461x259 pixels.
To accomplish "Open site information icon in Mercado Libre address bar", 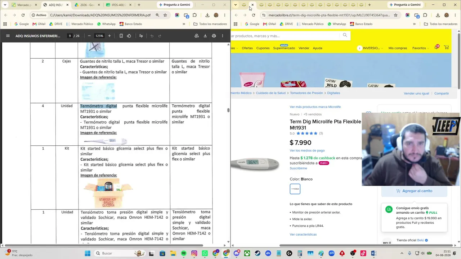I will click(x=264, y=15).
